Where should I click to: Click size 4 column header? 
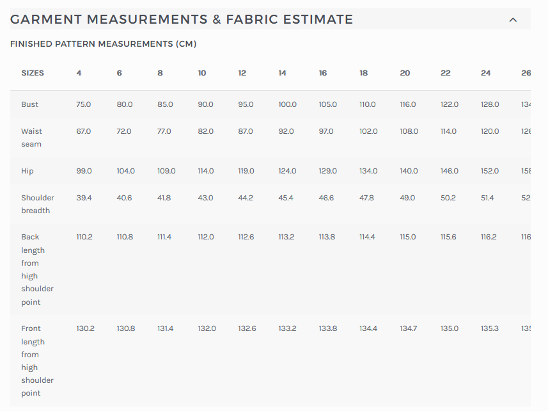coord(79,73)
